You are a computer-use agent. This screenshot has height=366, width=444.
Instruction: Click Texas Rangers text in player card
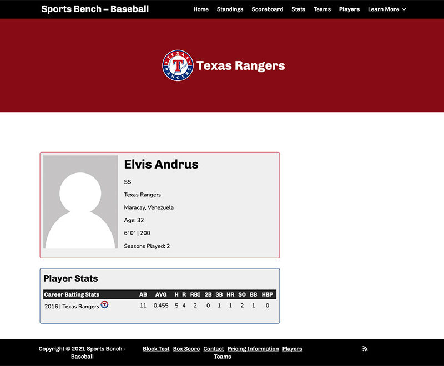pyautogui.click(x=142, y=195)
